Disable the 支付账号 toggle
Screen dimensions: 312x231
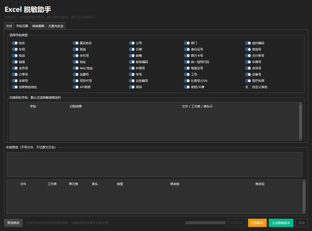248,56
